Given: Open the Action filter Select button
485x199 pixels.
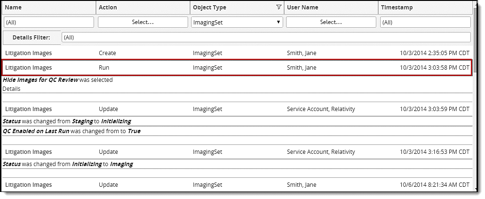Looking at the screenshot, I should click(143, 22).
